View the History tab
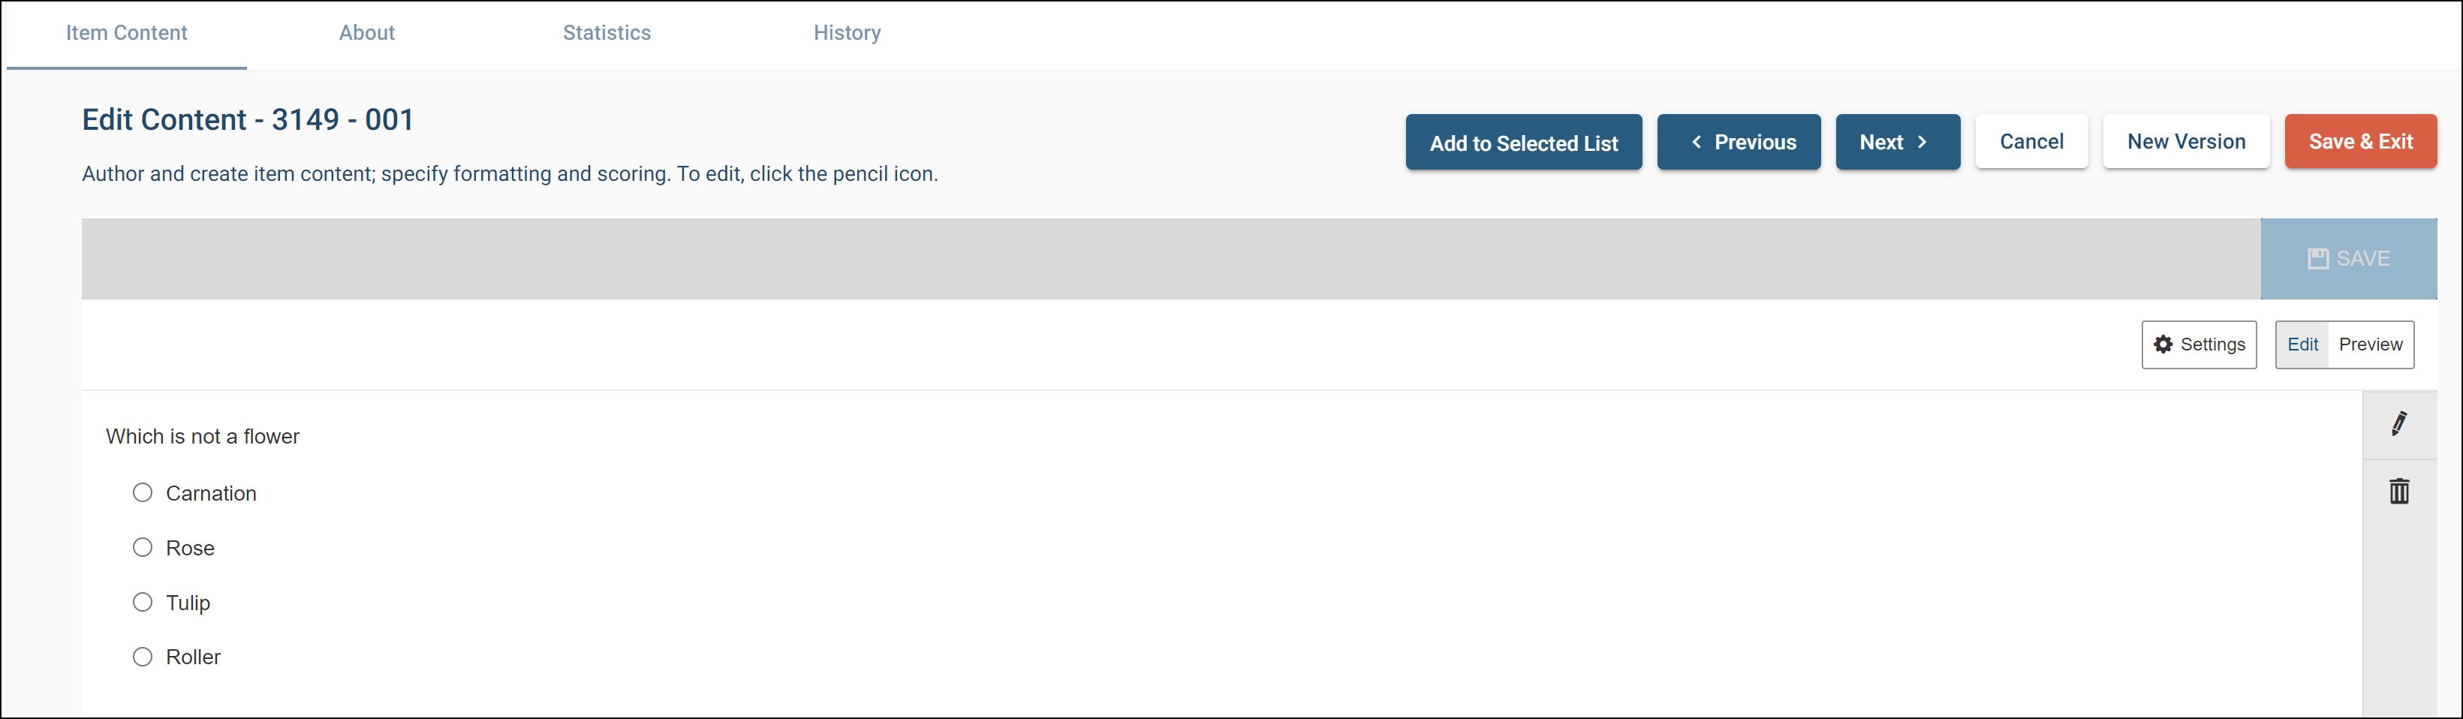 point(847,32)
